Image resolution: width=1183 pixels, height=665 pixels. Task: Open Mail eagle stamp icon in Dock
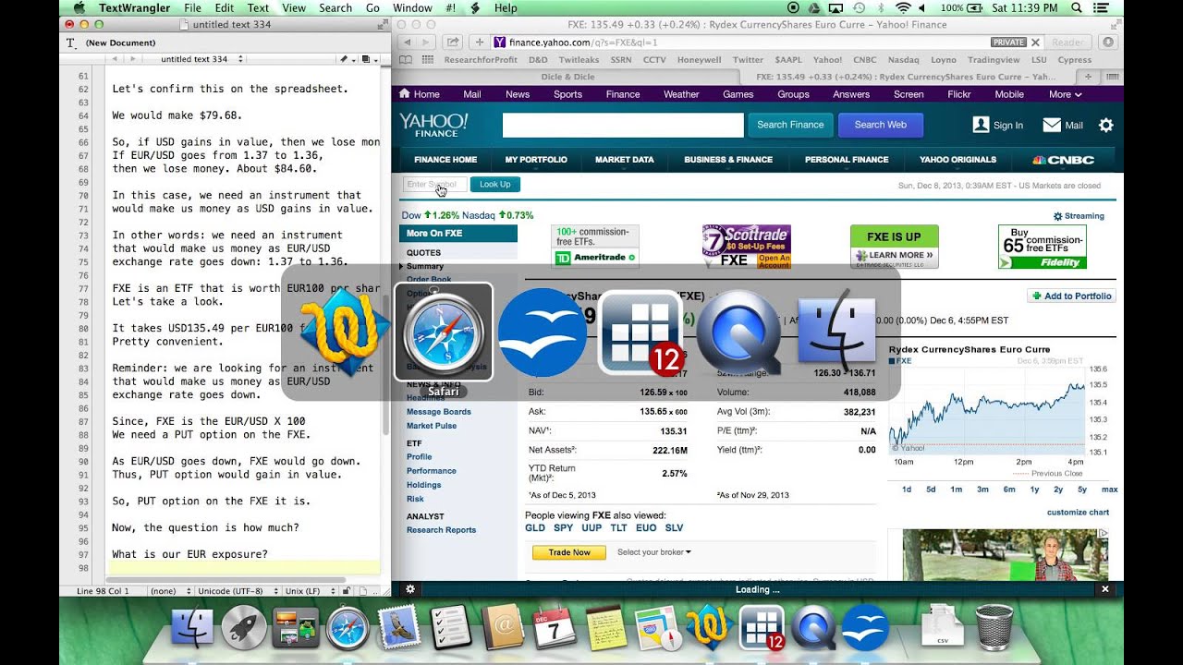pos(399,628)
